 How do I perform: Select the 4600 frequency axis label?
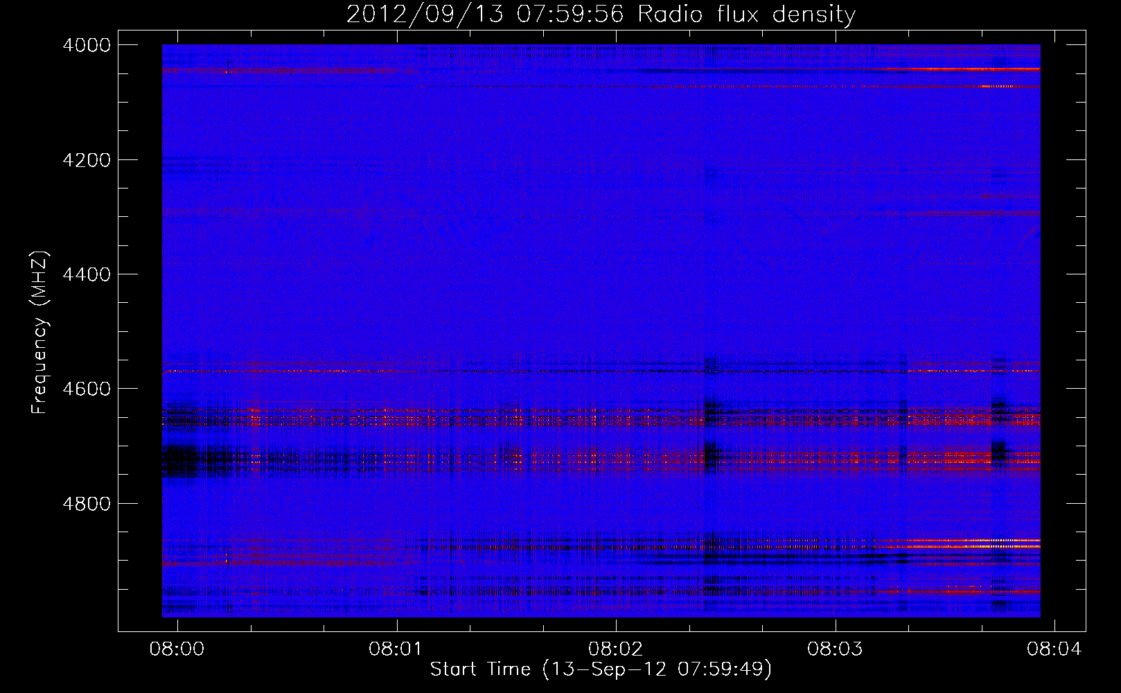[x=86, y=389]
